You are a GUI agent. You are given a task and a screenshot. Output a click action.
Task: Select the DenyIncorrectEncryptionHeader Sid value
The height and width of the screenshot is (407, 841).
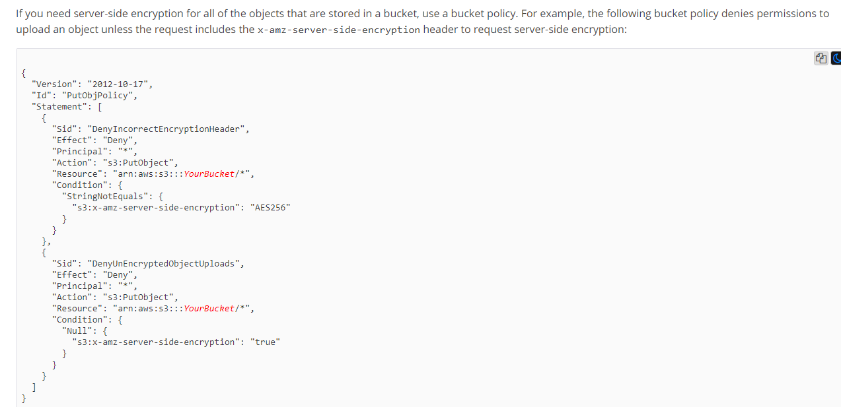pyautogui.click(x=166, y=129)
